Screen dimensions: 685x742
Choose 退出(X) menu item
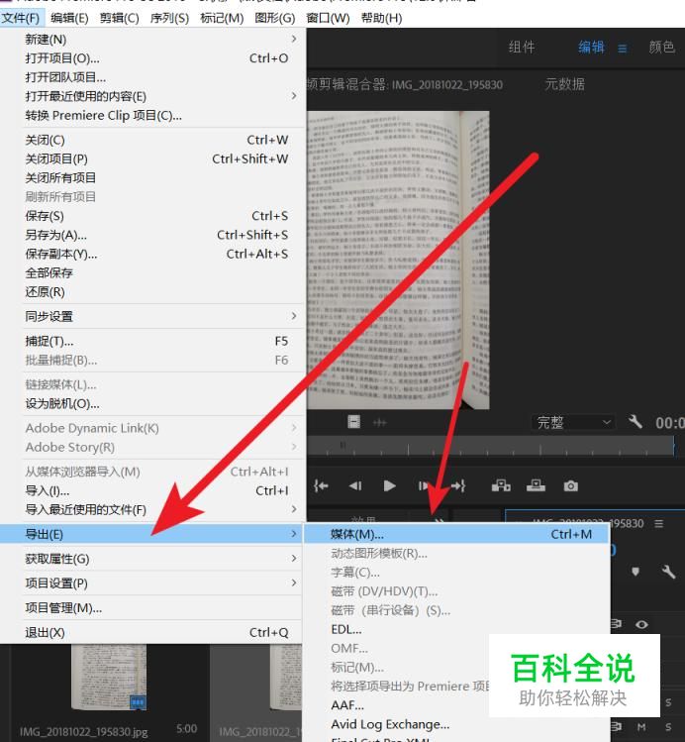[153, 632]
